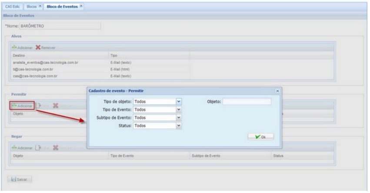The image size is (370, 193).
Task: Click the edit page icon in Negar toolbar
Action: point(40,147)
